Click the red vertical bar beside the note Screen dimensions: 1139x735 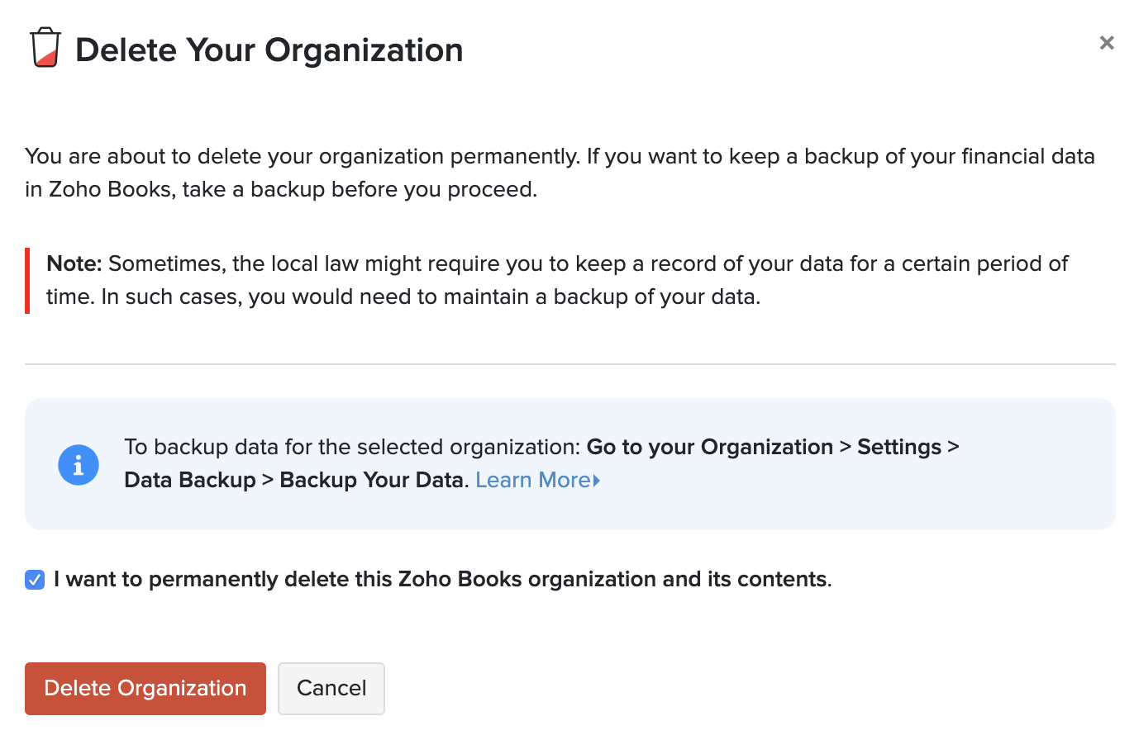pyautogui.click(x=27, y=281)
